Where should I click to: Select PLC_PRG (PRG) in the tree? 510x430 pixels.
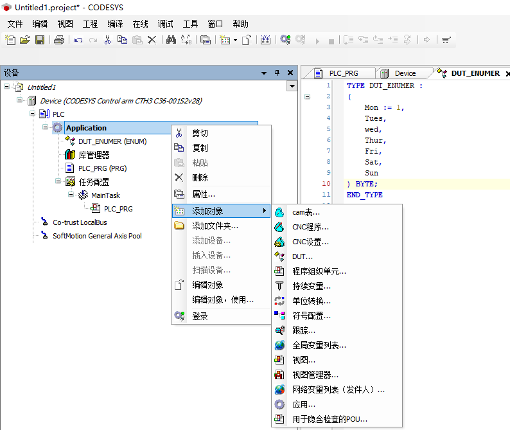(103, 168)
